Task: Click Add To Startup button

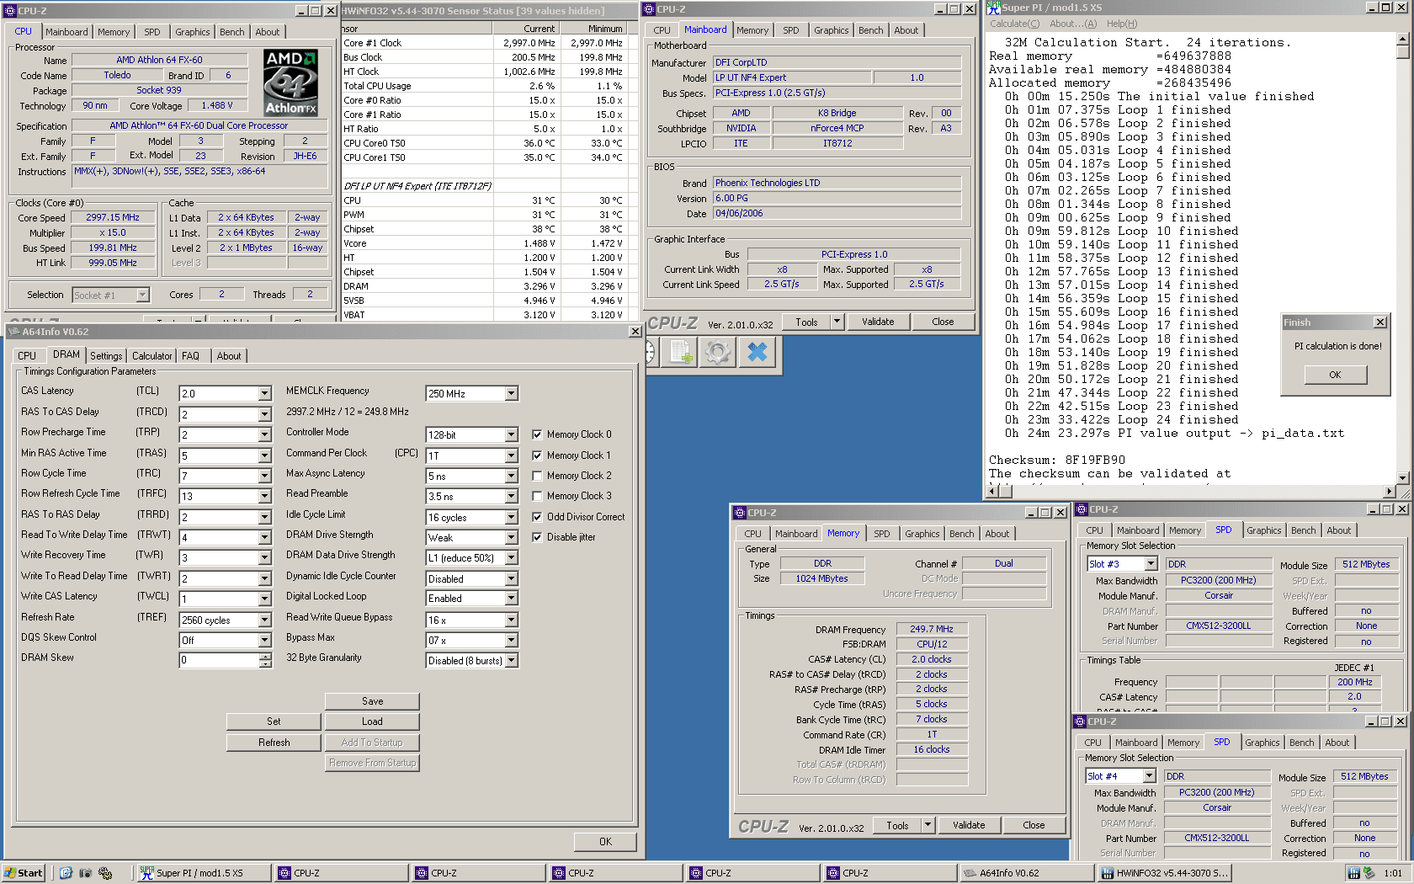Action: tap(372, 743)
